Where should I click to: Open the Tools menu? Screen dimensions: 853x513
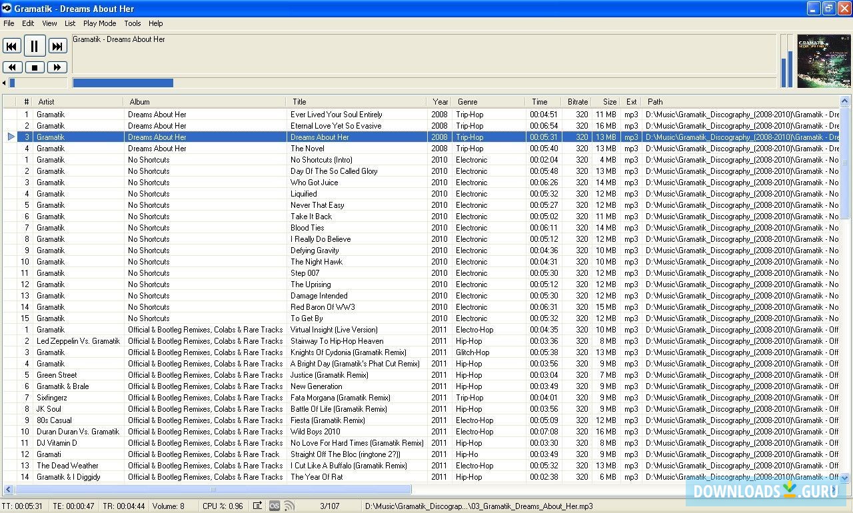click(x=132, y=23)
